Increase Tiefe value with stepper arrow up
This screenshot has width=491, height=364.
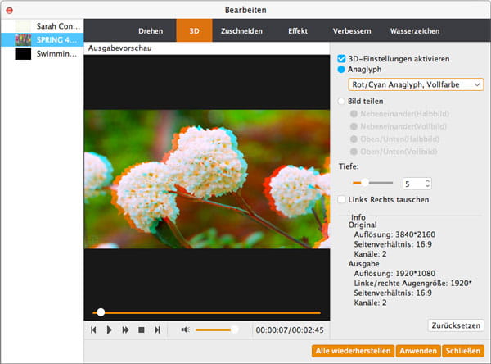click(427, 181)
